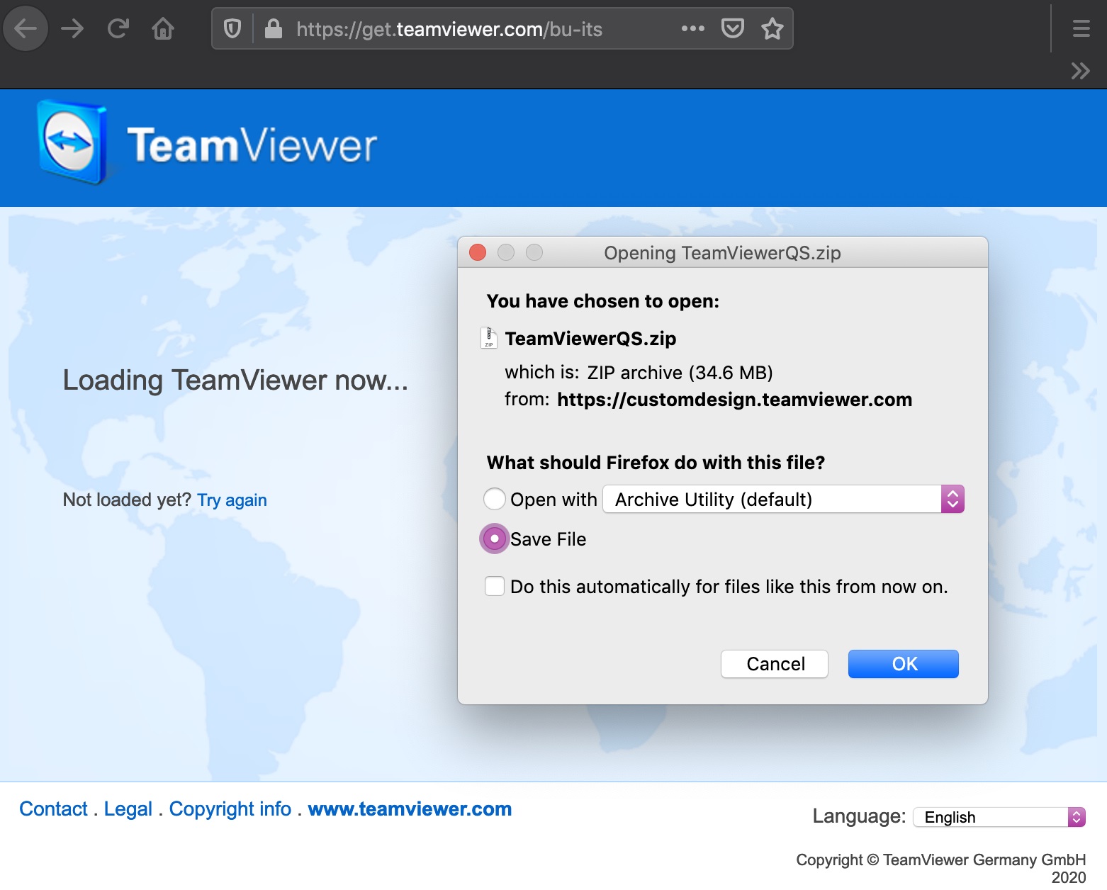Click the Try again link
The image size is (1107, 890).
[232, 500]
